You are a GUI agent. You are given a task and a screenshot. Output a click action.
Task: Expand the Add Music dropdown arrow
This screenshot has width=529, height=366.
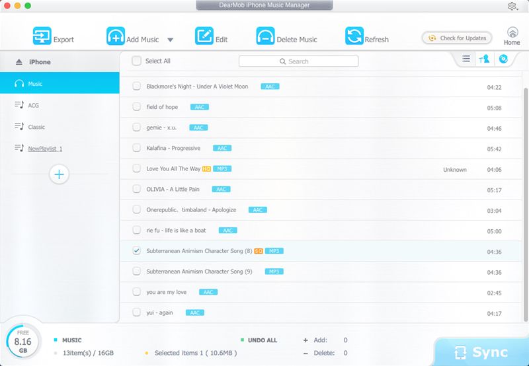(x=170, y=40)
